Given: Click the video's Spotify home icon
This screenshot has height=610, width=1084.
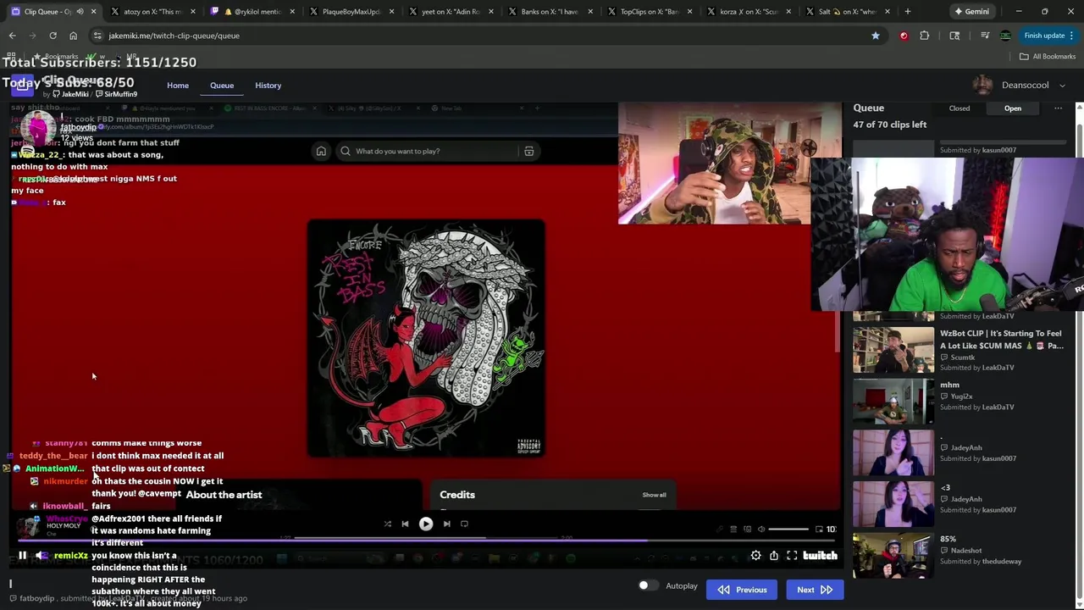Looking at the screenshot, I should pyautogui.click(x=321, y=151).
